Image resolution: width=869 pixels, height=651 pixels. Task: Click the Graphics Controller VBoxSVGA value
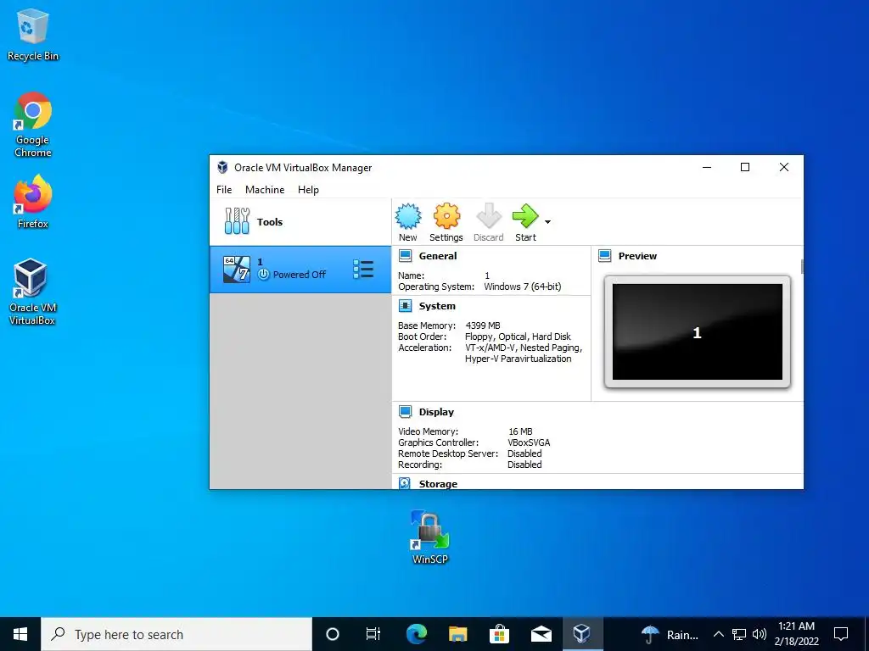tap(529, 442)
